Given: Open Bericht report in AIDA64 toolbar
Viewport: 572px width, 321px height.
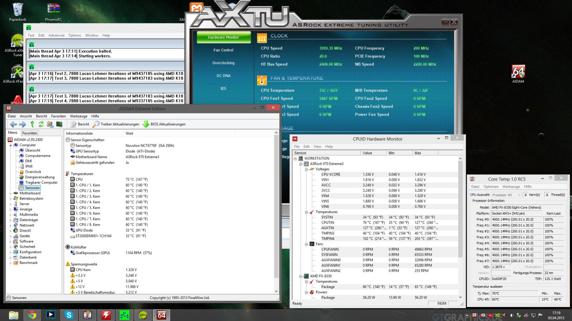Looking at the screenshot, I should point(80,124).
